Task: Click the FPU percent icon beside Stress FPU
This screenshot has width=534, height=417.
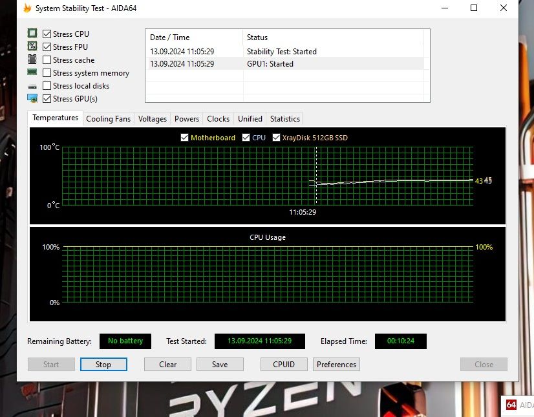Action: (32, 47)
